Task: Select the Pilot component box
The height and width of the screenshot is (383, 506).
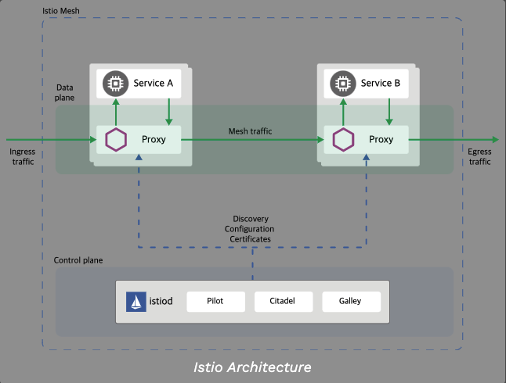Action: [x=216, y=302]
